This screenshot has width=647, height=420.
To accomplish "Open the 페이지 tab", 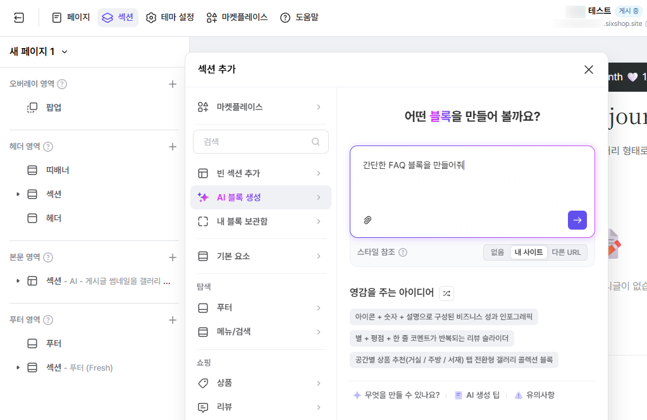I will coord(71,17).
